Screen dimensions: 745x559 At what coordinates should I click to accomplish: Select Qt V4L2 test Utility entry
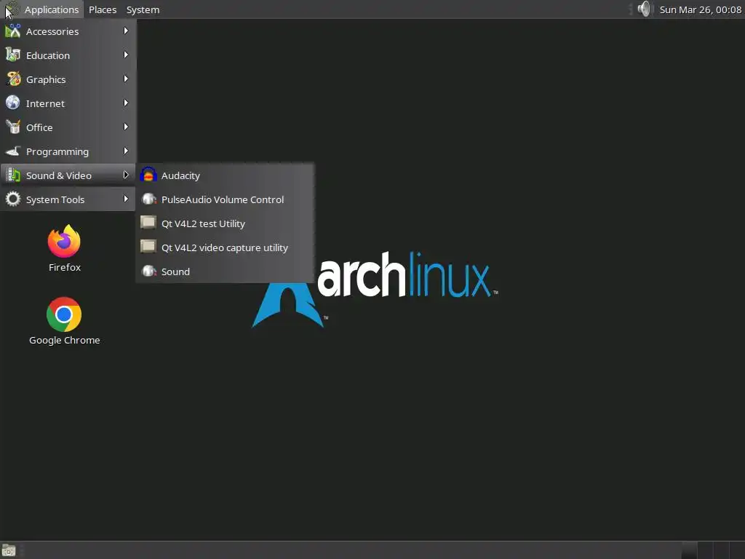point(224,223)
